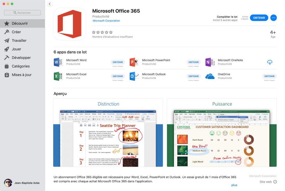The width and height of the screenshot is (285, 191).
Task: Open the developer's Site web link
Action: click(266, 182)
